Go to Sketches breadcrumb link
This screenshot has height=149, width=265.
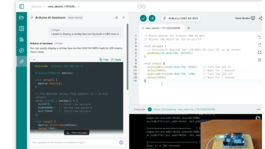[36, 6]
